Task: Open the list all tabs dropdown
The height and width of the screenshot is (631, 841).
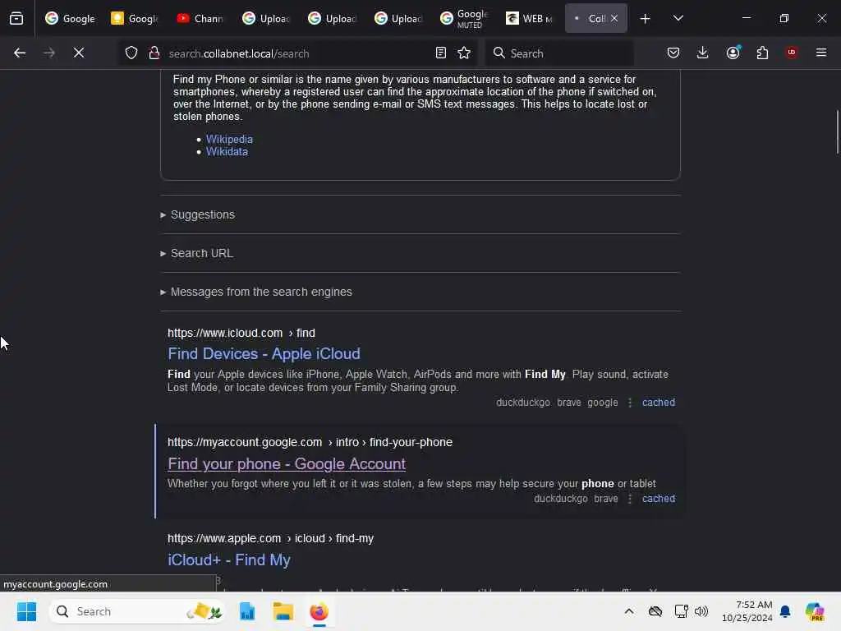Action: coord(678,18)
